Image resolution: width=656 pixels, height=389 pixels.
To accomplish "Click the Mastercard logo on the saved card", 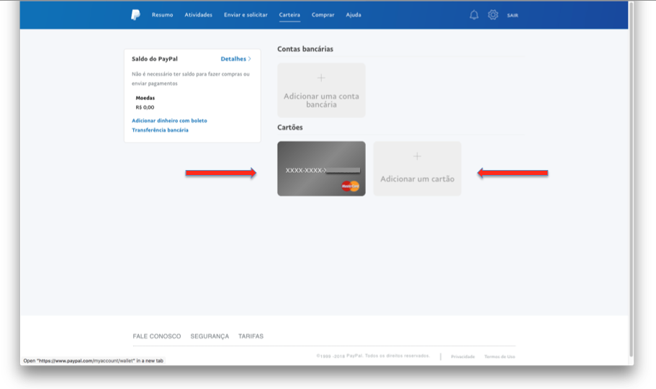I will pos(350,186).
